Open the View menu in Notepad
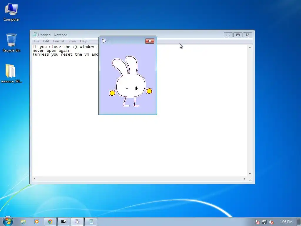The height and width of the screenshot is (226, 301). pos(72,41)
